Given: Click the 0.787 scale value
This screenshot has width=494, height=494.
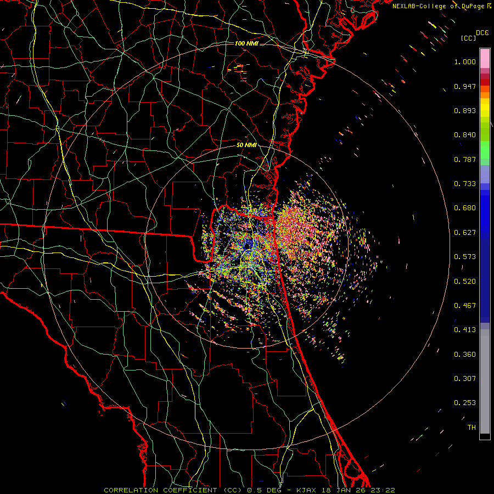Looking at the screenshot, I should (465, 159).
